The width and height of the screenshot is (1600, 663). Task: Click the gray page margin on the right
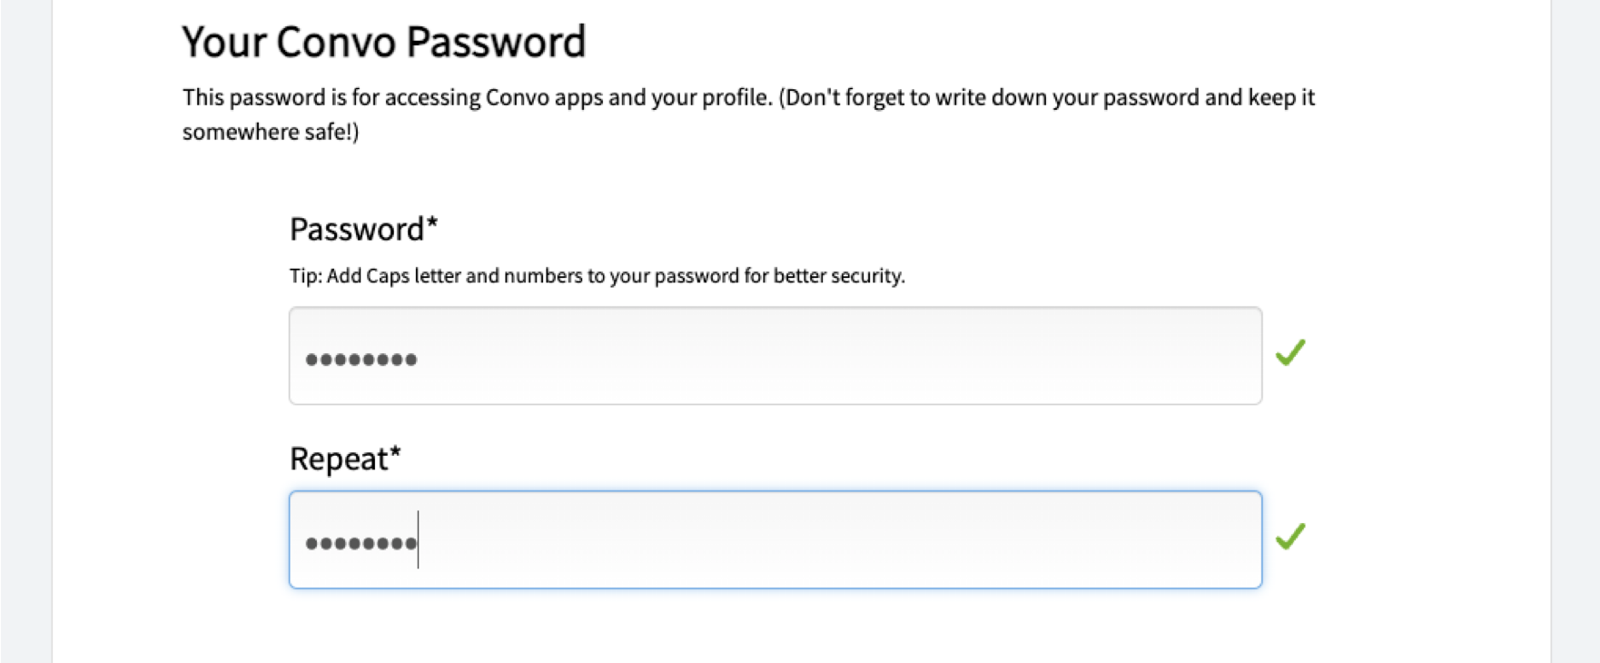click(1575, 331)
